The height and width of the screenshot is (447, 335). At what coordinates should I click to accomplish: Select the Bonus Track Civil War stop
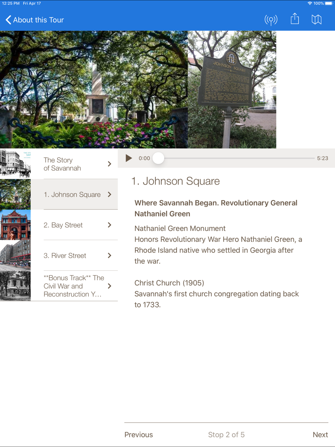pyautogui.click(x=59, y=286)
